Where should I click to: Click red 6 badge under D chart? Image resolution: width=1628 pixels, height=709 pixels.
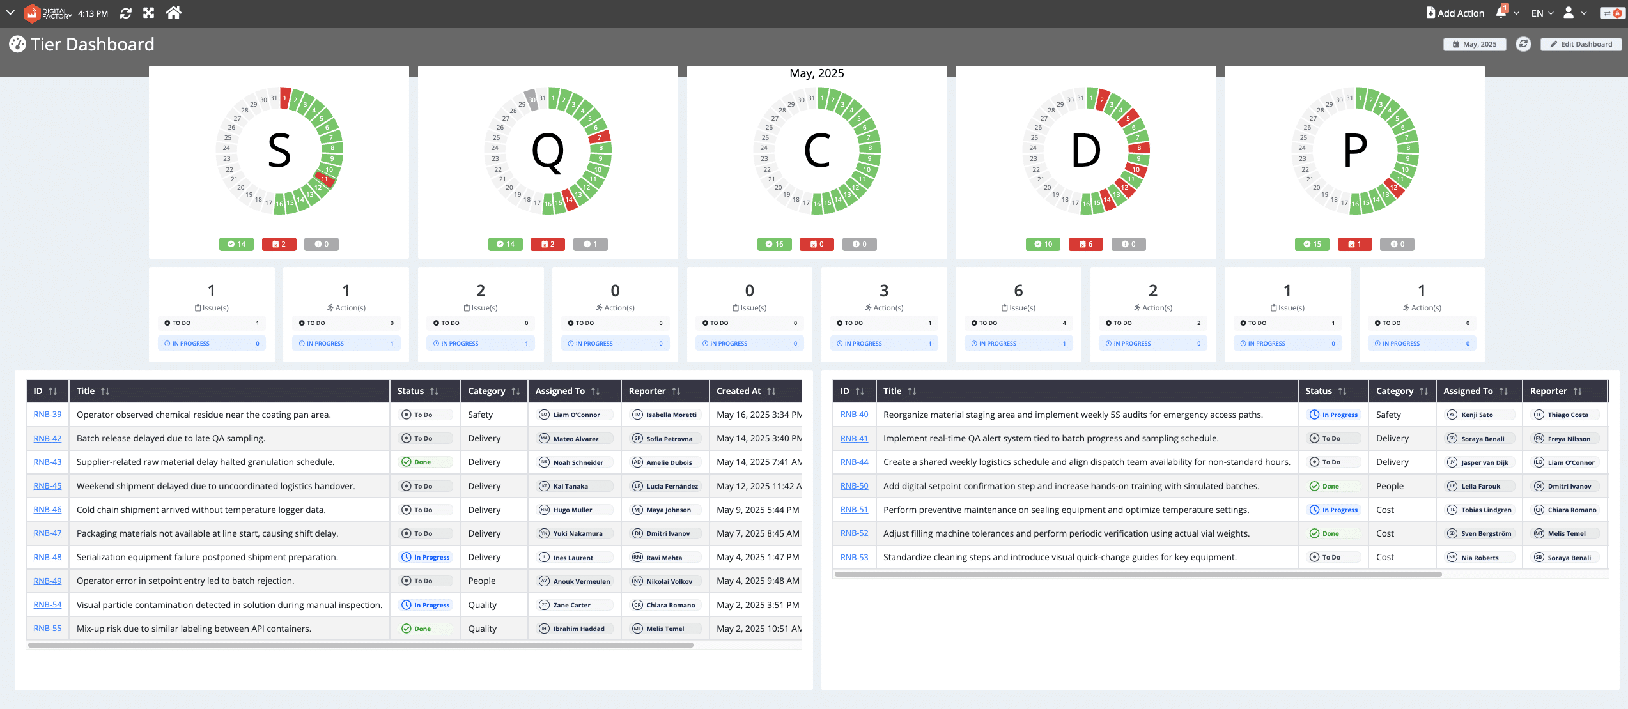pyautogui.click(x=1086, y=244)
